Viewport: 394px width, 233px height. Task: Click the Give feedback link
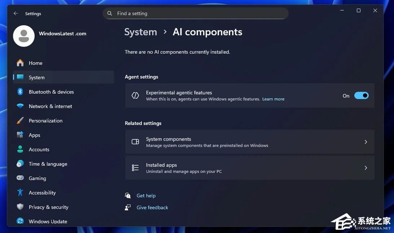coord(152,207)
